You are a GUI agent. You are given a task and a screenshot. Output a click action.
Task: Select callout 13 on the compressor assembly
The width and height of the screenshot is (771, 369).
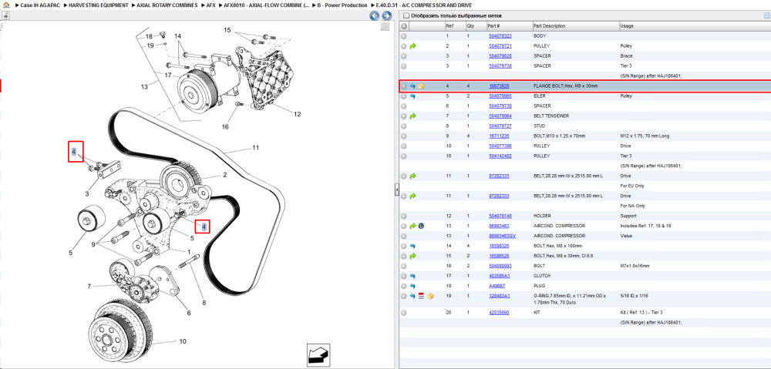tap(144, 87)
